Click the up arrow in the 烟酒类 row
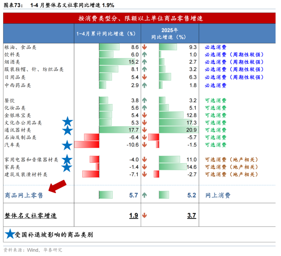This screenshot has height=256, width=281. [x=144, y=62]
